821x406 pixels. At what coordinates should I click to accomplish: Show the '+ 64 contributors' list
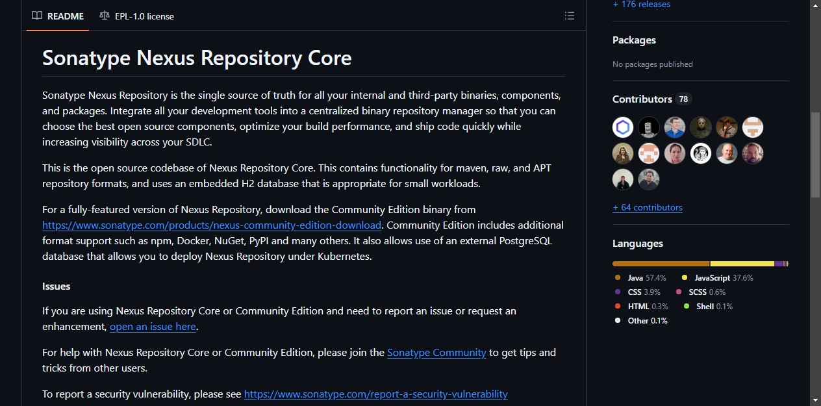(648, 208)
